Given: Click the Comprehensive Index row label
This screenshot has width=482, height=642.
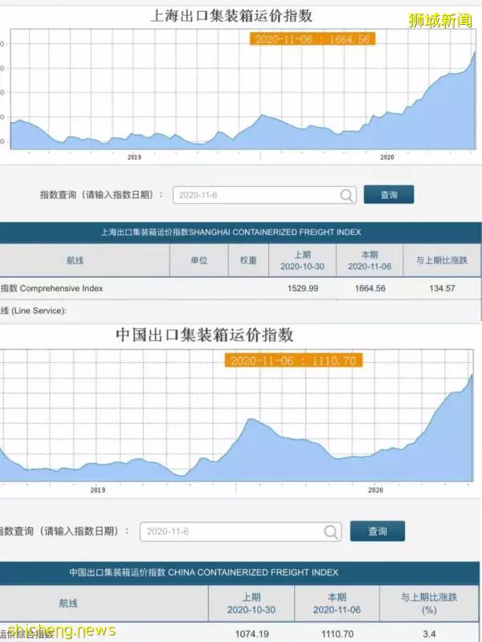Looking at the screenshot, I should [x=51, y=288].
